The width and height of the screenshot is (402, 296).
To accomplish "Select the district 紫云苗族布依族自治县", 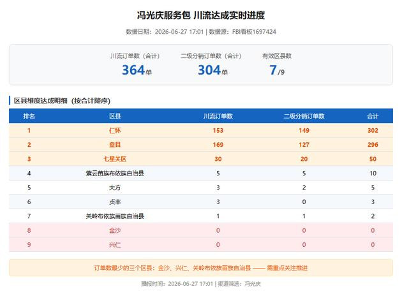I will coord(115,174).
